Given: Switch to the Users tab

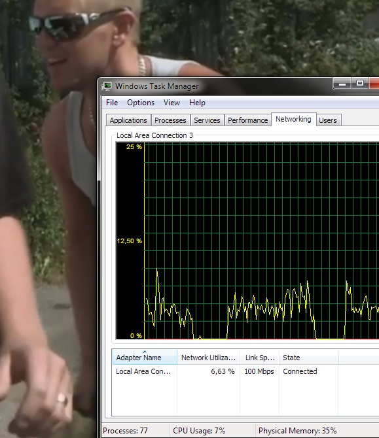Looking at the screenshot, I should pyautogui.click(x=328, y=120).
